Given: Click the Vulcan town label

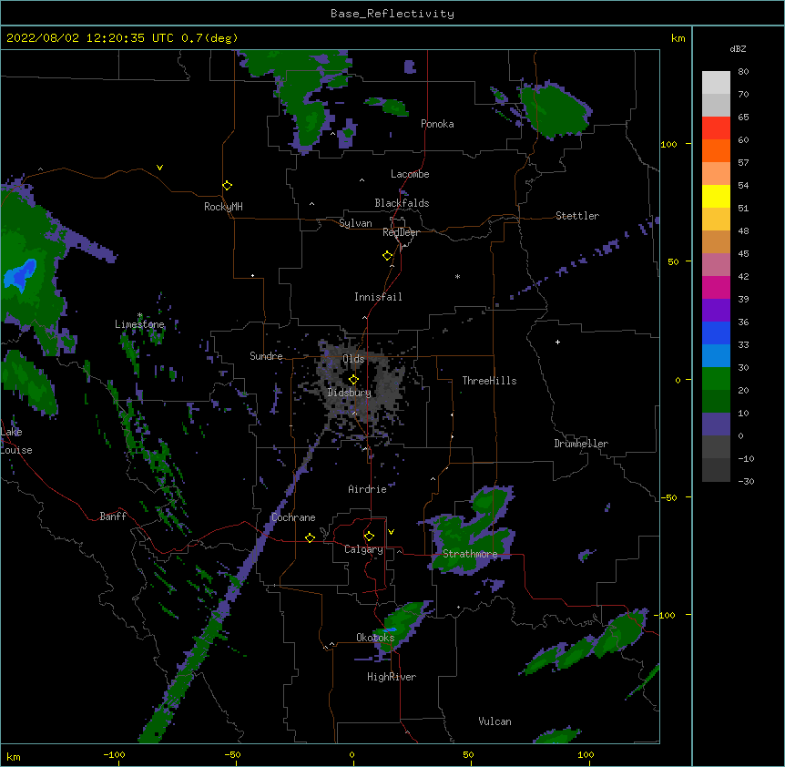Looking at the screenshot, I should coord(494,721).
